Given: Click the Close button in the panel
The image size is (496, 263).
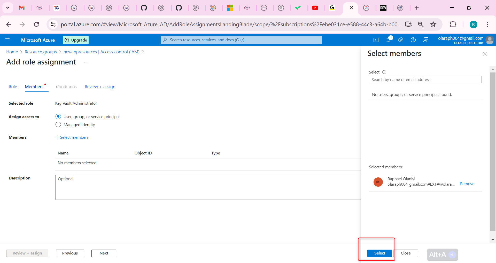Looking at the screenshot, I should pyautogui.click(x=406, y=253).
